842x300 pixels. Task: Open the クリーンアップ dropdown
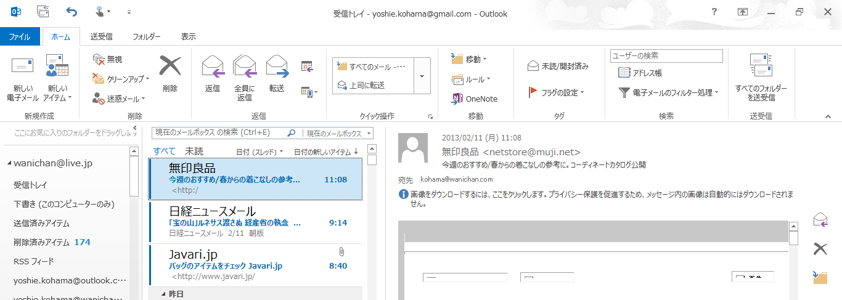(121, 79)
